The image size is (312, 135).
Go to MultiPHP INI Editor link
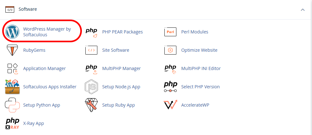[201, 68]
